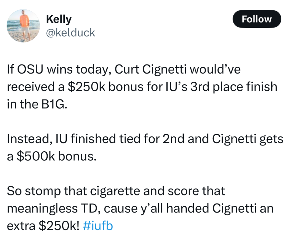Select the line 'Instead, IU finished tied for 2nd'
This screenshot has width=294, height=243.
click(145, 139)
